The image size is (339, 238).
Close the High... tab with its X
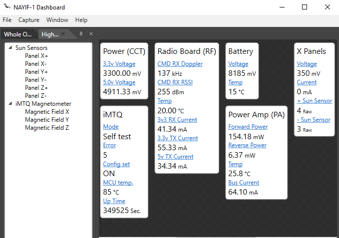point(63,34)
